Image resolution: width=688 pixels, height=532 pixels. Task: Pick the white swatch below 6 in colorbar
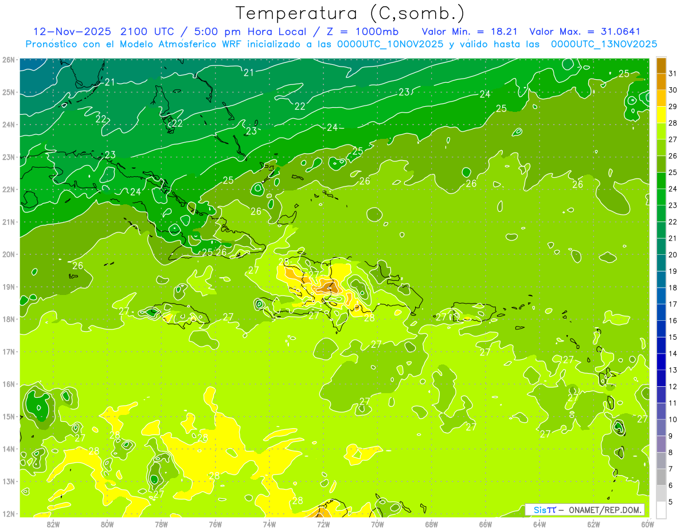661,510
